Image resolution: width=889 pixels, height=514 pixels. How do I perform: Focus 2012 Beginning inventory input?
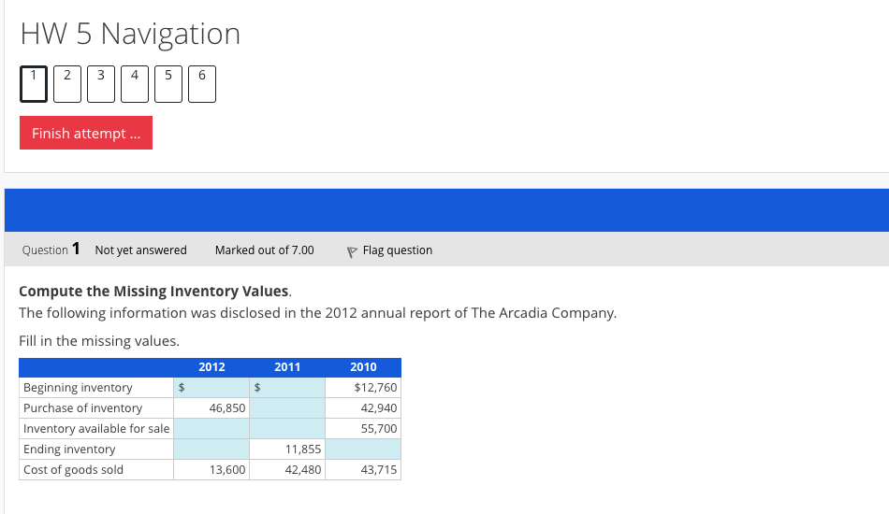217,388
